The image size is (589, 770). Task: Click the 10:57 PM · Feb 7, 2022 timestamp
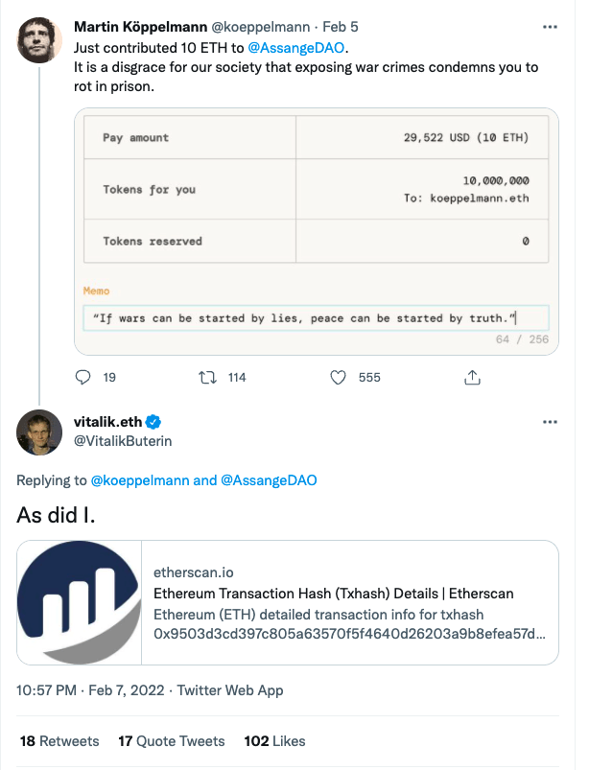click(93, 690)
